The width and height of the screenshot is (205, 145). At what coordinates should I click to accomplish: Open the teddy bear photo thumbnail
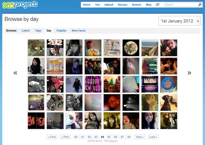click(74, 121)
